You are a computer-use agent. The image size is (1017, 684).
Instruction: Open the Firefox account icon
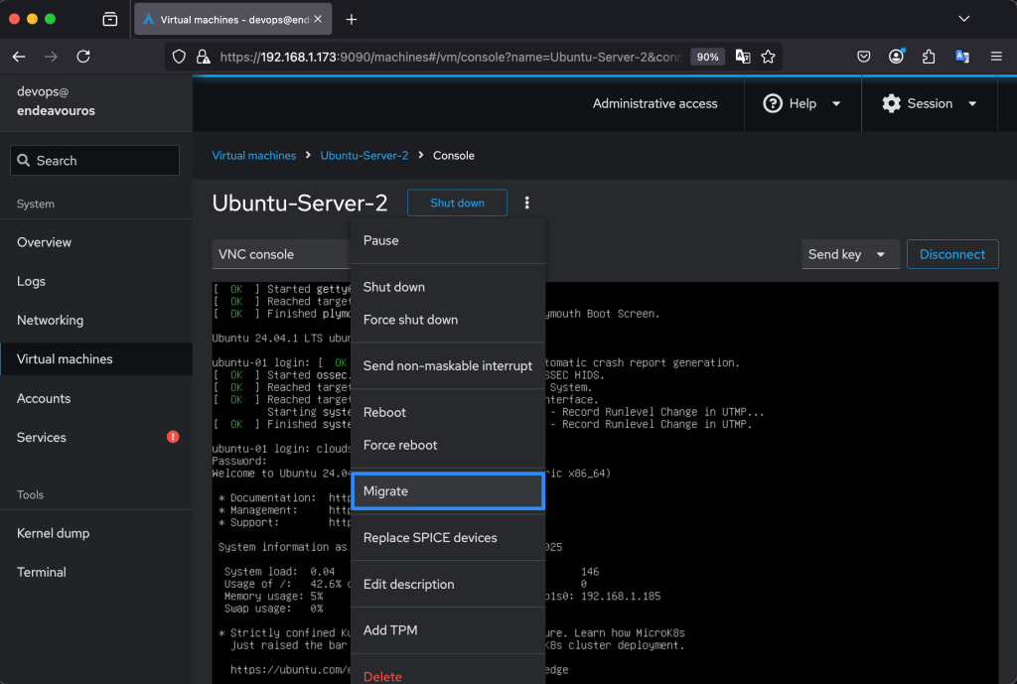pos(897,57)
